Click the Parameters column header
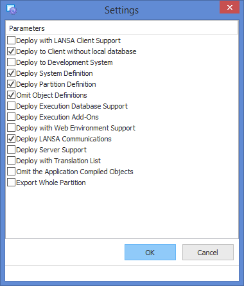Screen dimensions: 244x286 pos(121,28)
